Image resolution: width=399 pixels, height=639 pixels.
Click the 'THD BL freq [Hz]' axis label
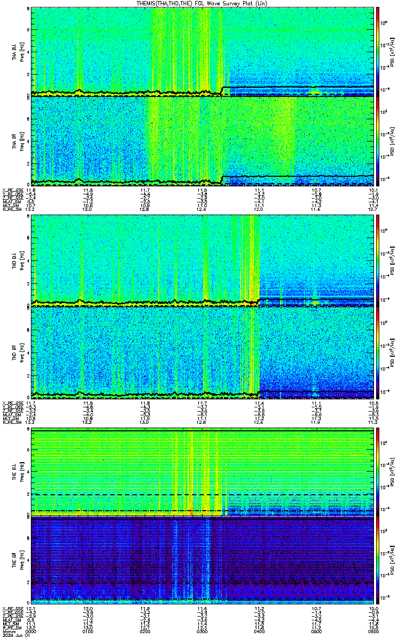pyautogui.click(x=17, y=261)
